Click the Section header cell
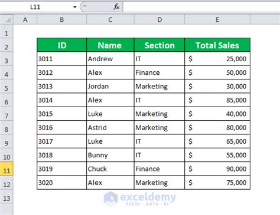The width and height of the screenshot is (280, 215). click(159, 45)
